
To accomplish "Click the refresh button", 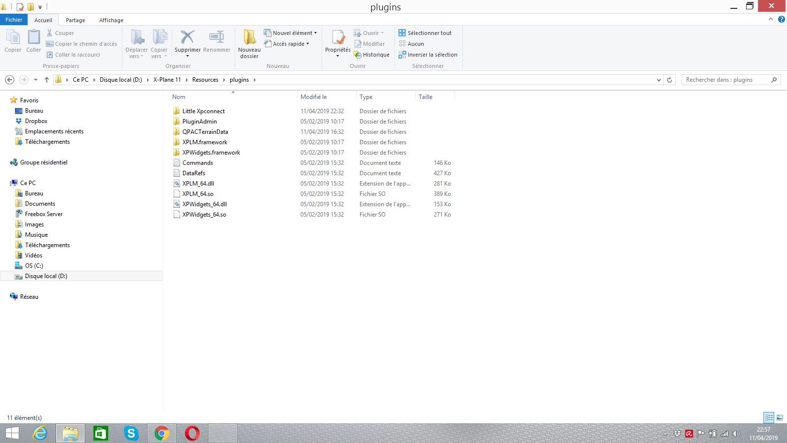I will 669,80.
